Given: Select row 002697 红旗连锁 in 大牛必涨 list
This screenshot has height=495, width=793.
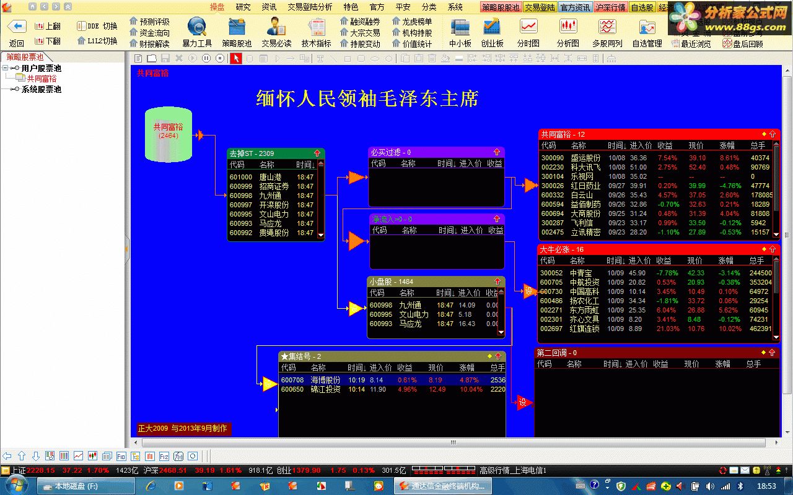Looking at the screenshot, I should point(656,329).
